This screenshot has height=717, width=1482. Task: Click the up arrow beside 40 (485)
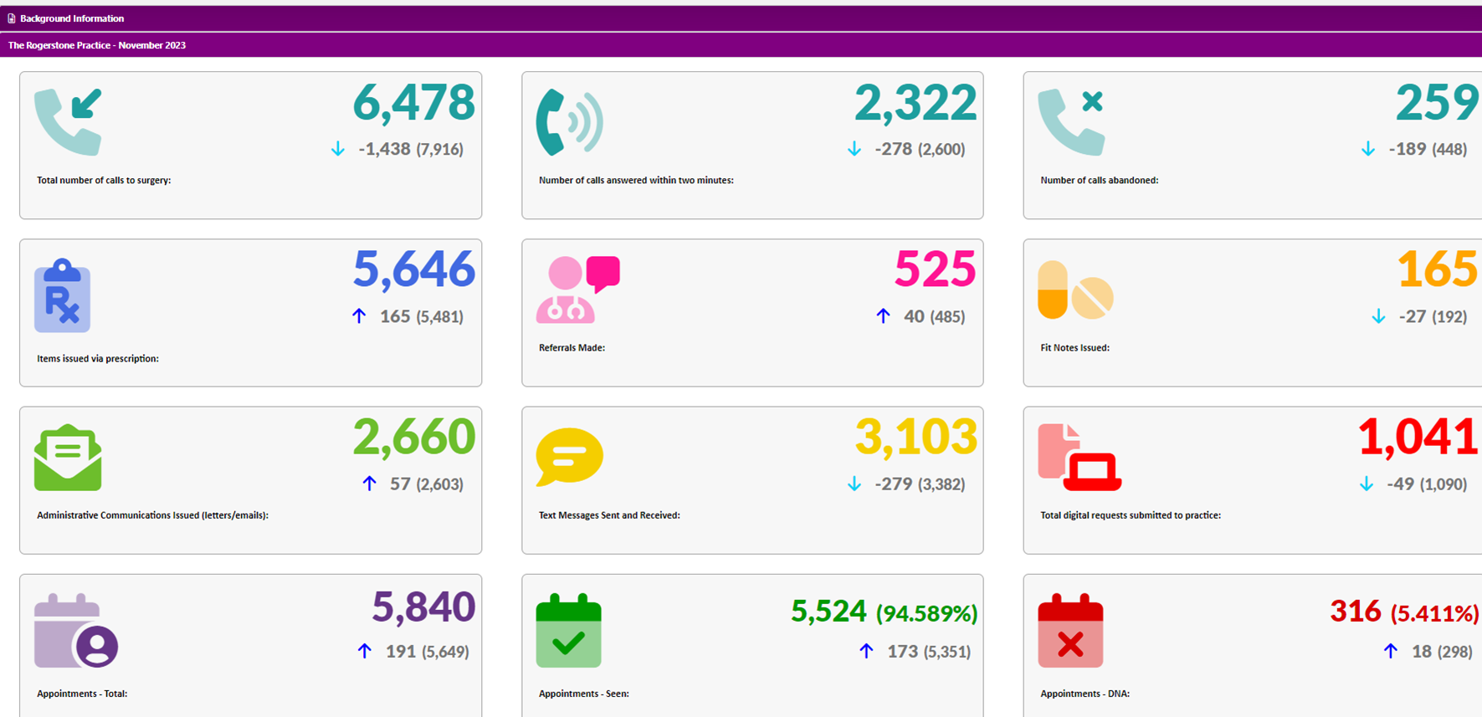pyautogui.click(x=883, y=316)
